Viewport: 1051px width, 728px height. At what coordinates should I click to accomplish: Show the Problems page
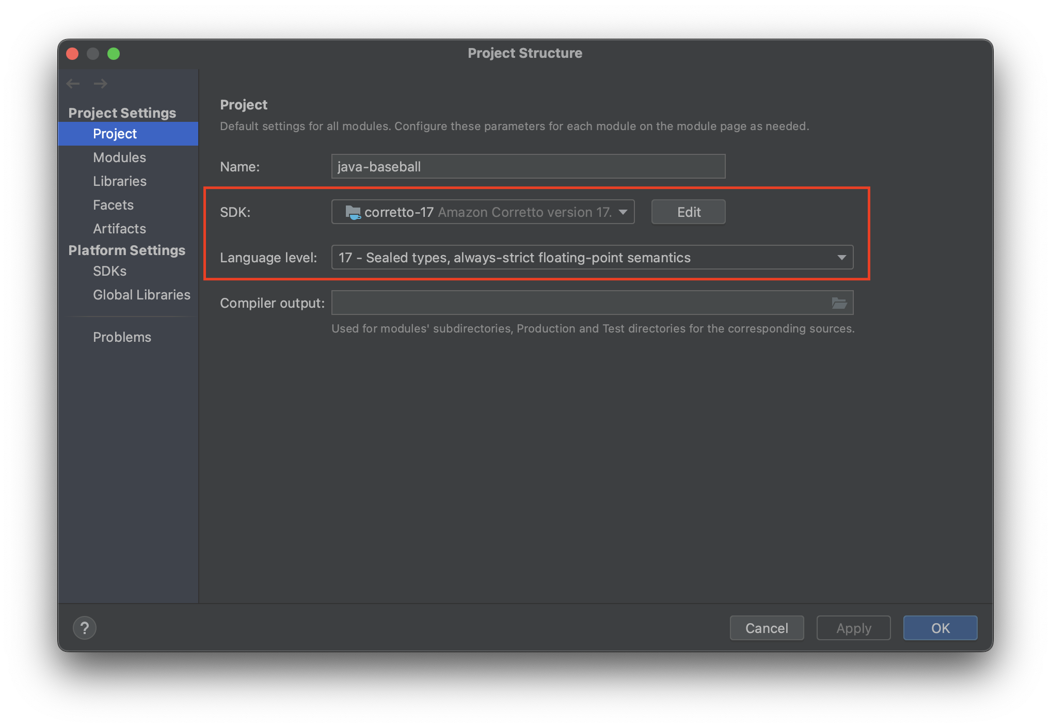pyautogui.click(x=122, y=337)
